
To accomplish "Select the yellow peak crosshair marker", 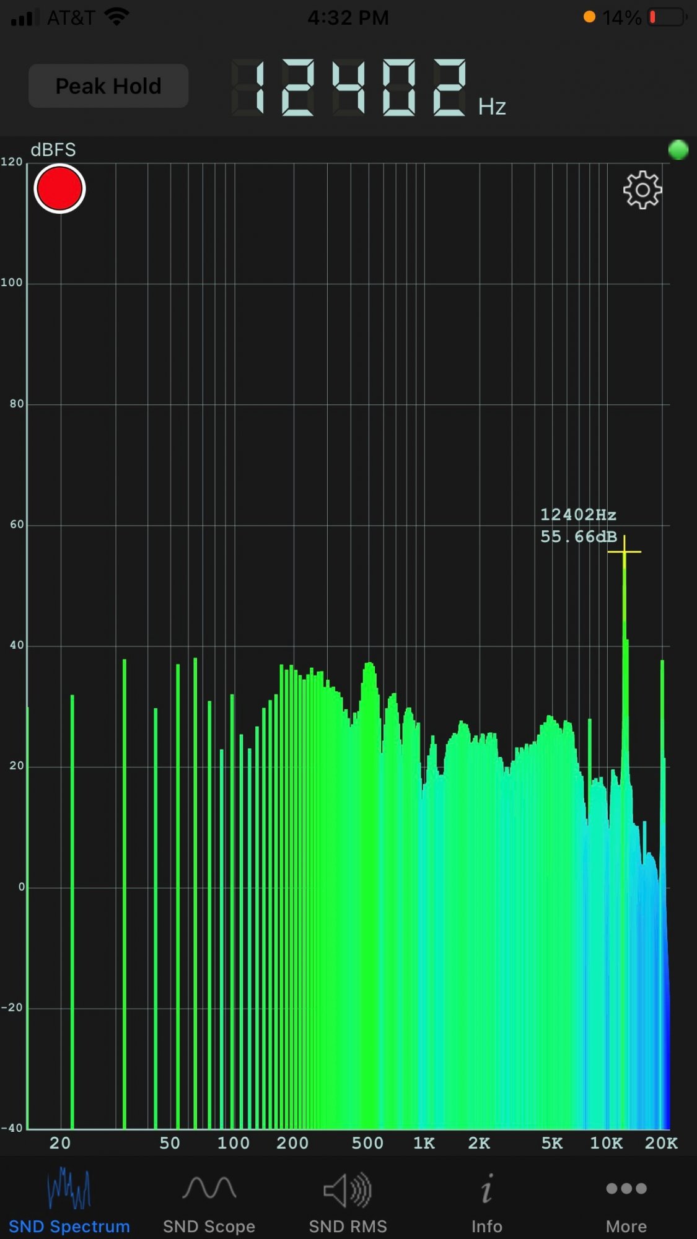I will [x=624, y=551].
